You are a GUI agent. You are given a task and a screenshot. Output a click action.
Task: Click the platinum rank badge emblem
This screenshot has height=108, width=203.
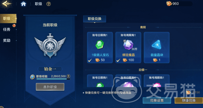50,46
